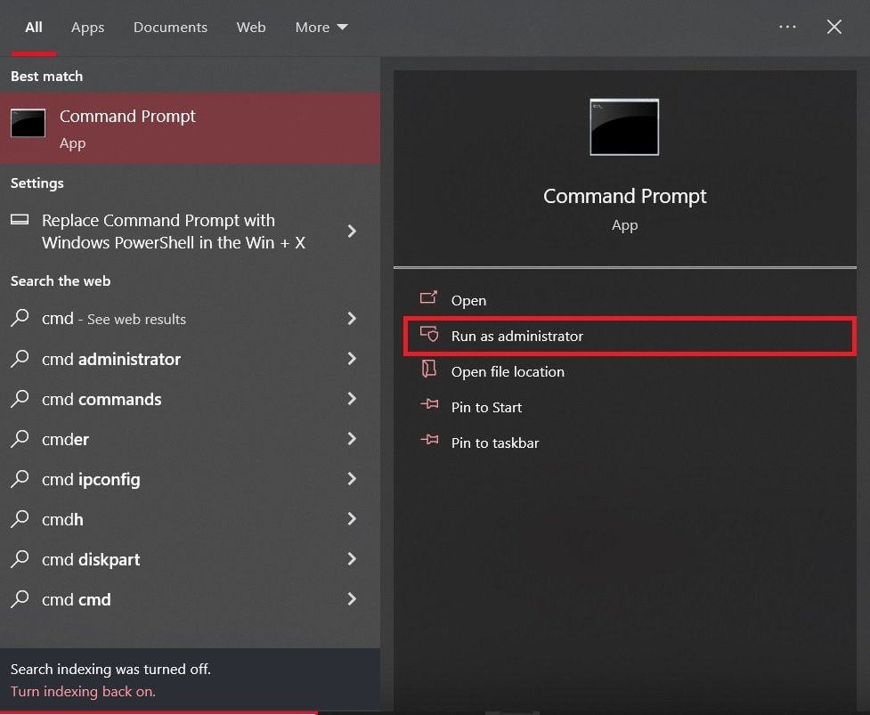Screen dimensions: 870x715
Task: Click the search icon next to cmd diskpart
Action: click(20, 558)
